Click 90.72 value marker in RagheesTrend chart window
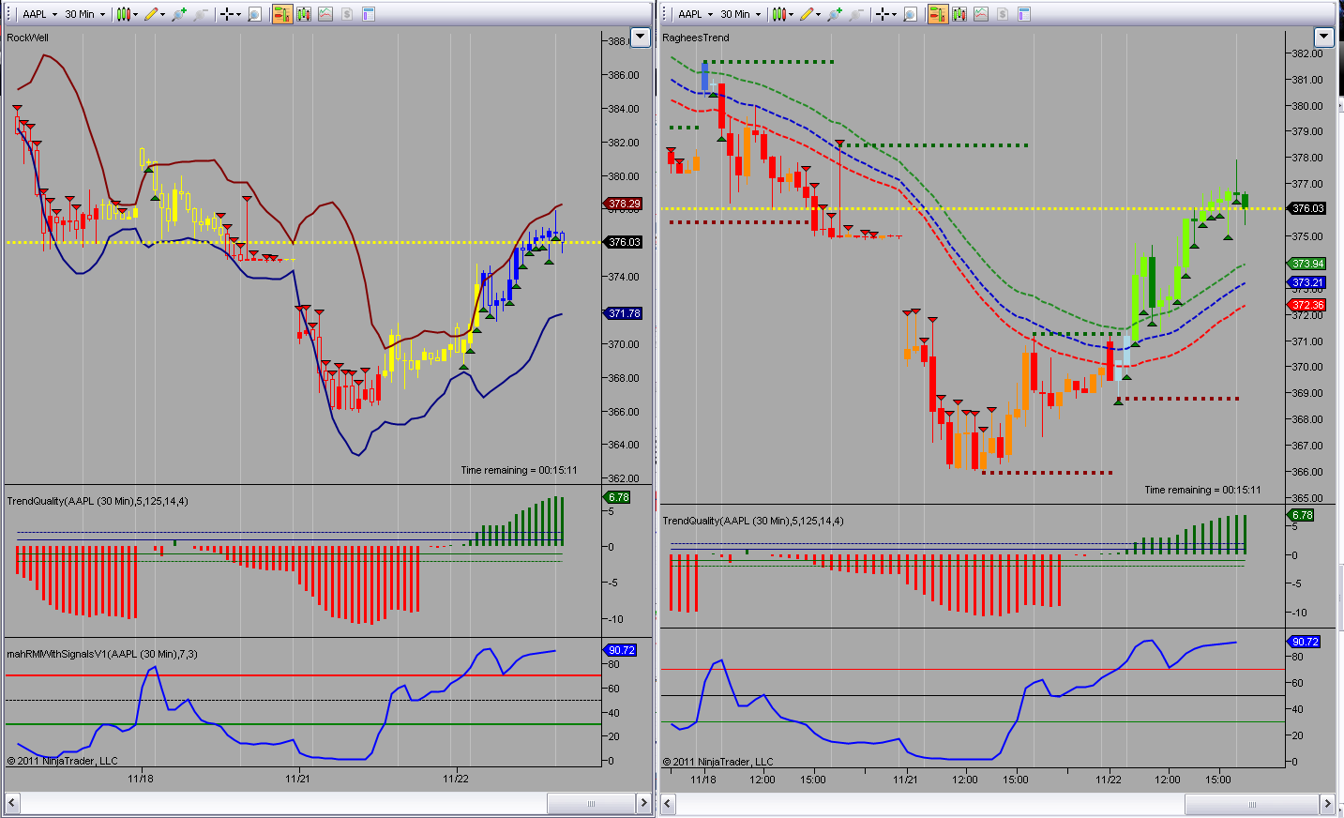1344x818 pixels. [1305, 642]
